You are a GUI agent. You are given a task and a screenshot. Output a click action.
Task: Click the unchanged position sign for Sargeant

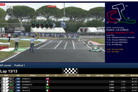(10, 79)
